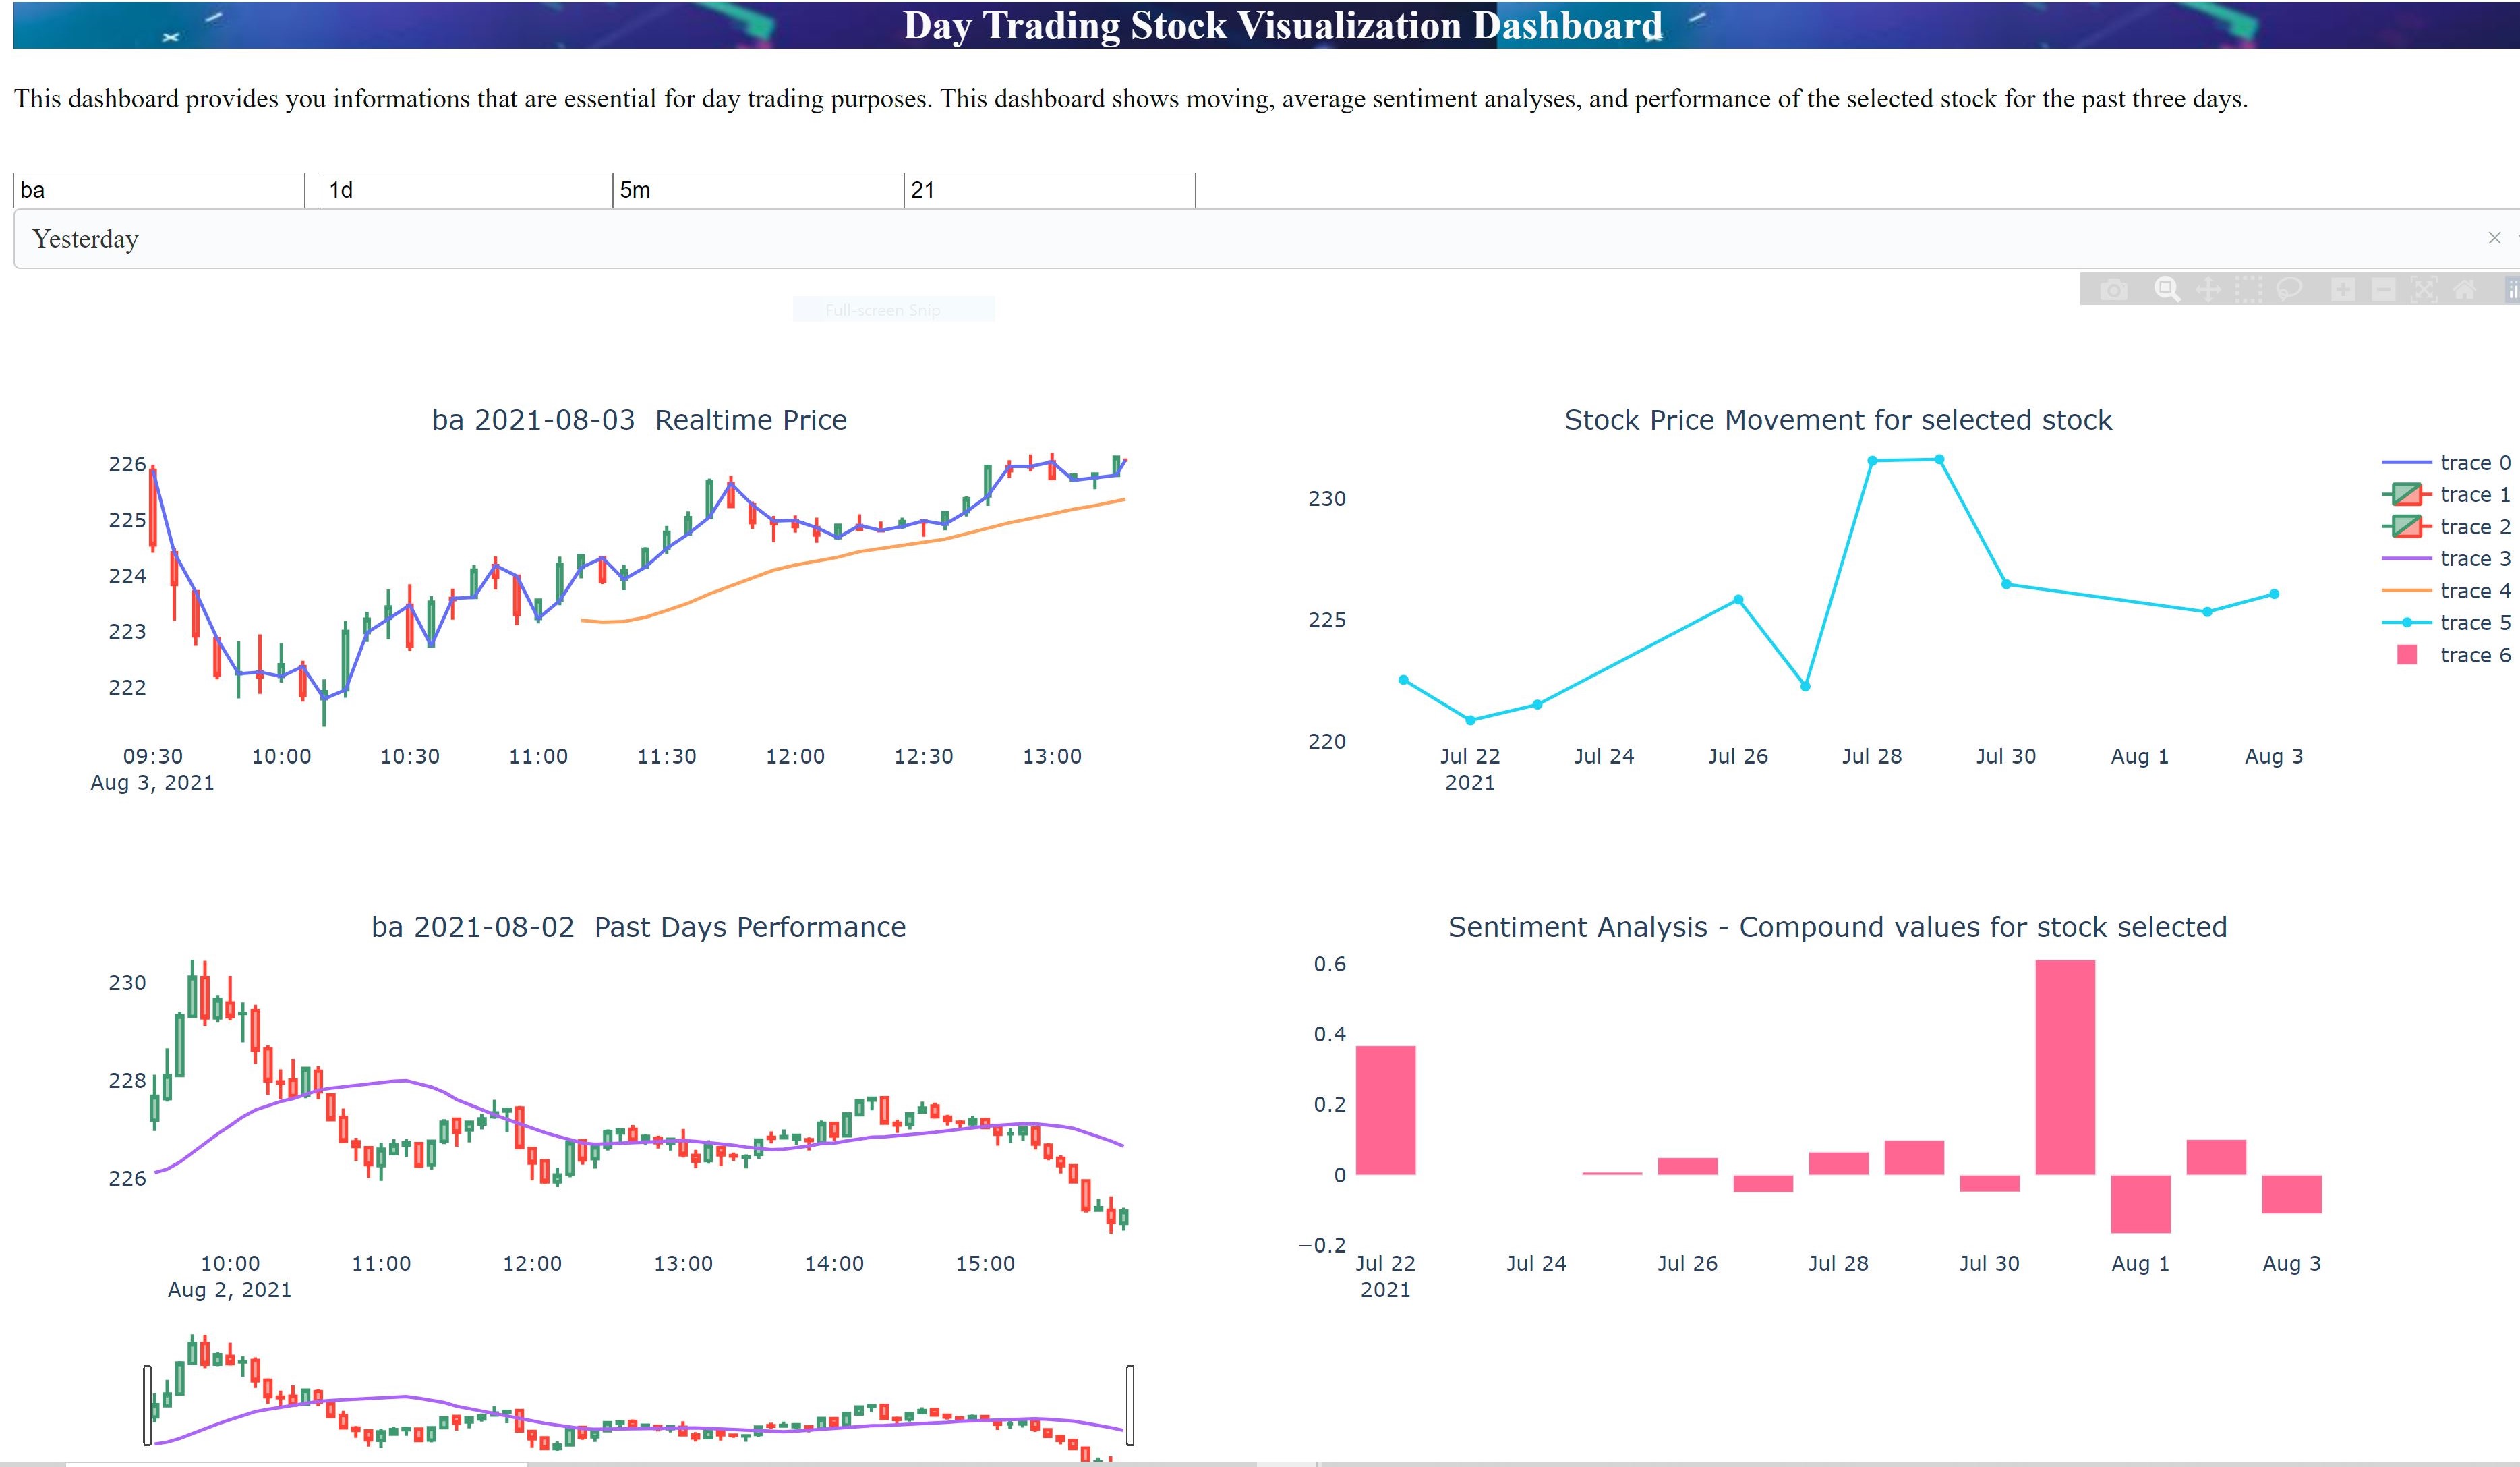Choose the Lasso Select tool
Screen dimensions: 2520x1467
pos(2289,290)
